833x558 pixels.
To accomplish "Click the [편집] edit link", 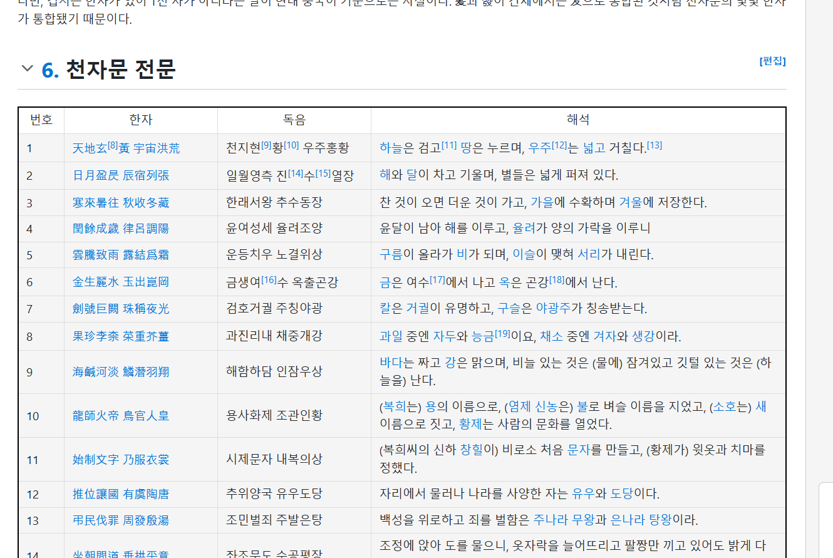I will click(x=772, y=61).
